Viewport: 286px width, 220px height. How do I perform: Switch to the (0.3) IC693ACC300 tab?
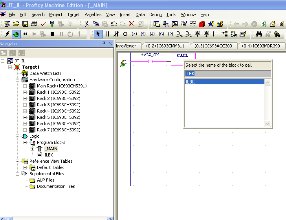213,46
